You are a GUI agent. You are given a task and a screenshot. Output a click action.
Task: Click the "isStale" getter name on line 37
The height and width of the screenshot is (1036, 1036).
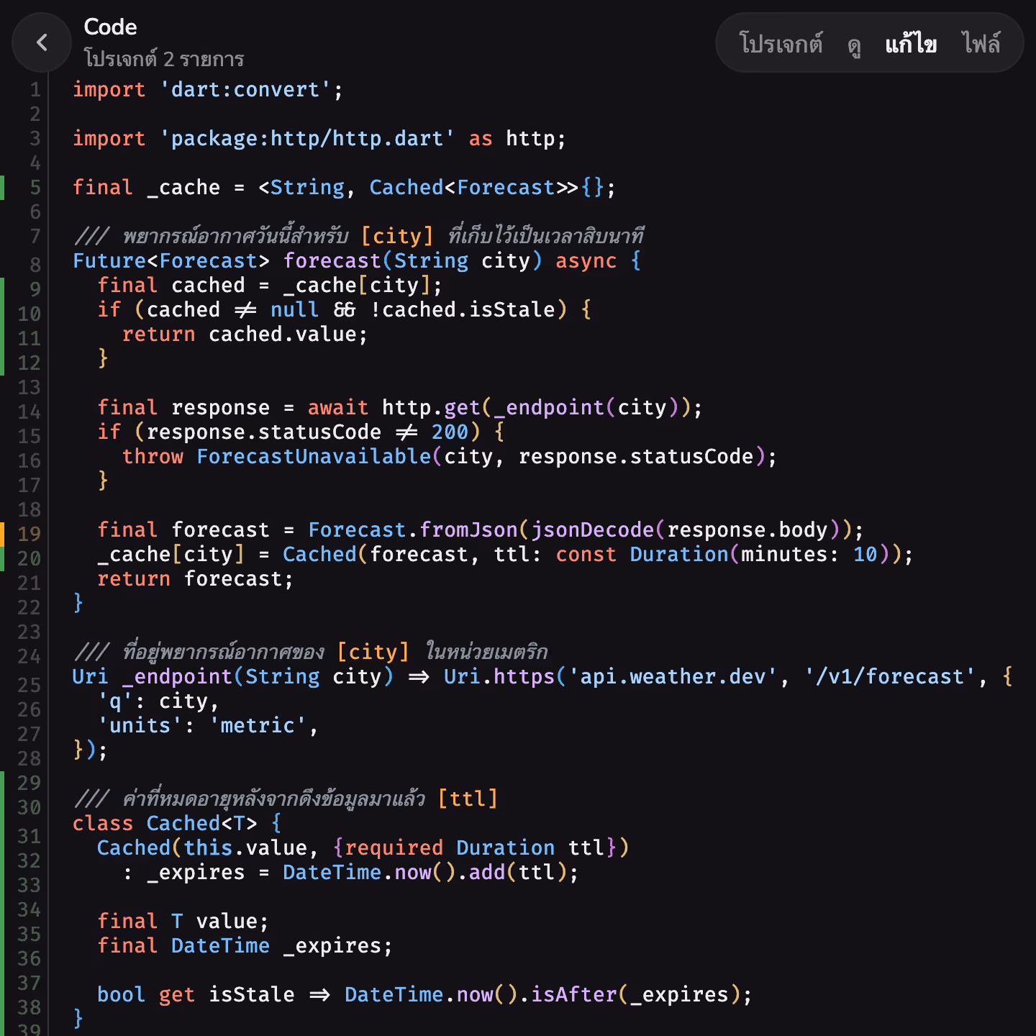pos(251,995)
